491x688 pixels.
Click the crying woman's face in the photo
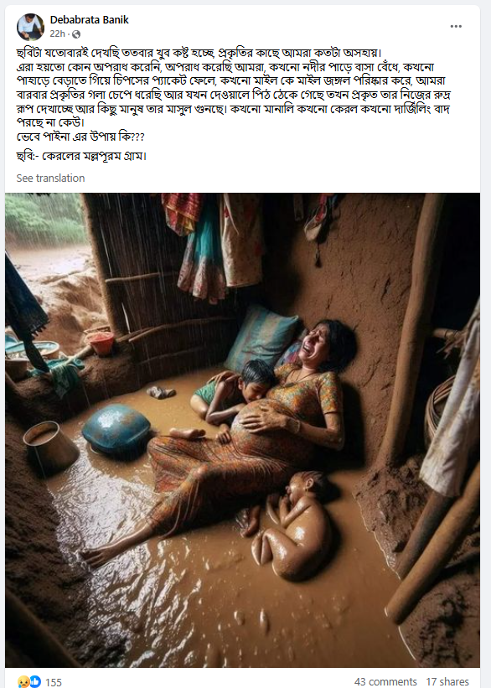click(320, 345)
